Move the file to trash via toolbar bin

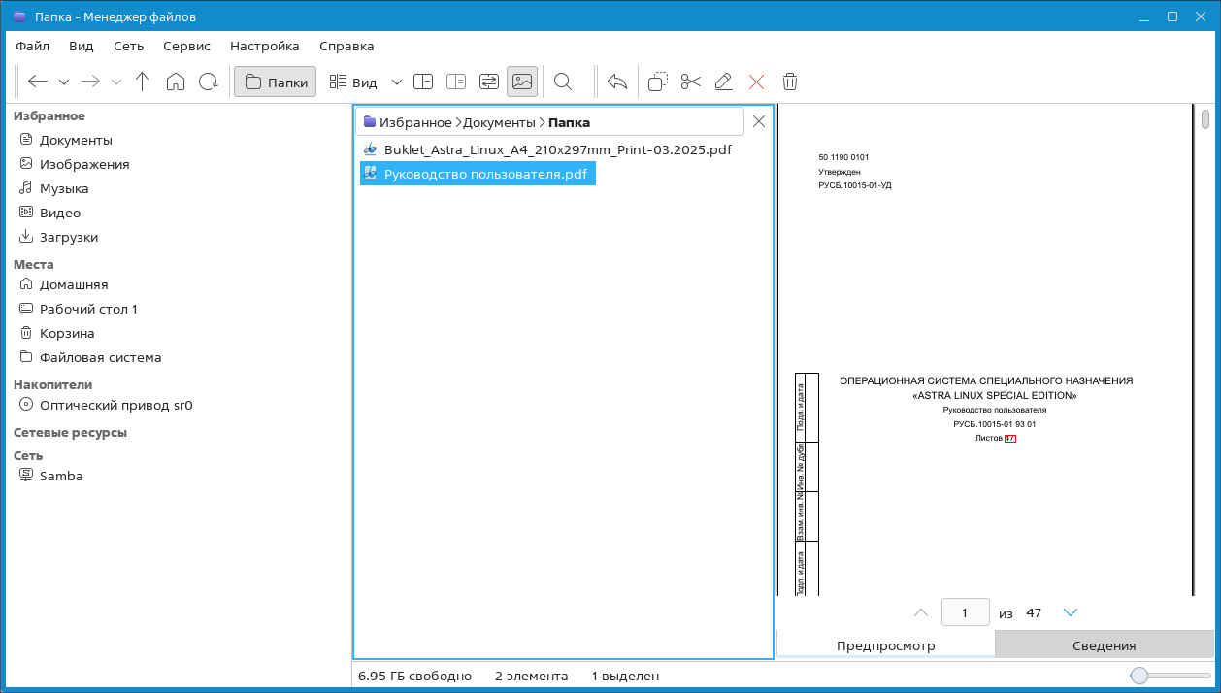(790, 82)
